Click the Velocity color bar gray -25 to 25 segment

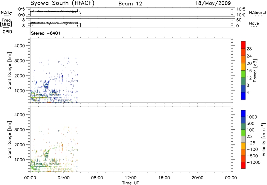pos(243,139)
